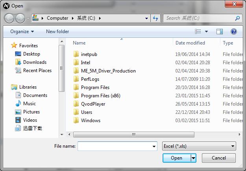Click the Back navigation arrow button
This screenshot has width=246, height=171.
(9, 18)
